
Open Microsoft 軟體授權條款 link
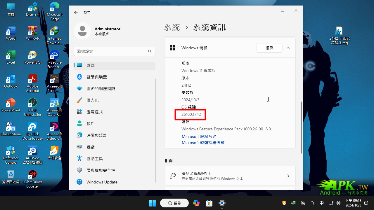point(203,143)
